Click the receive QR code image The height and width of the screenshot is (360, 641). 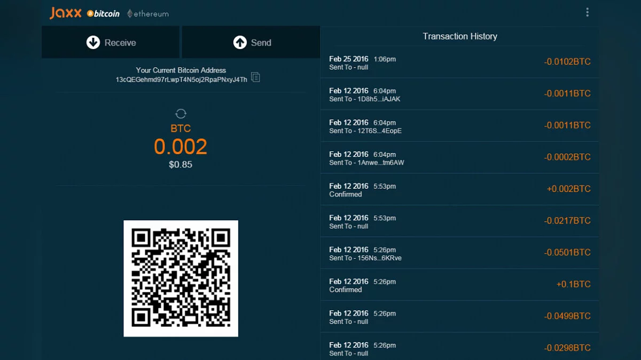181,278
